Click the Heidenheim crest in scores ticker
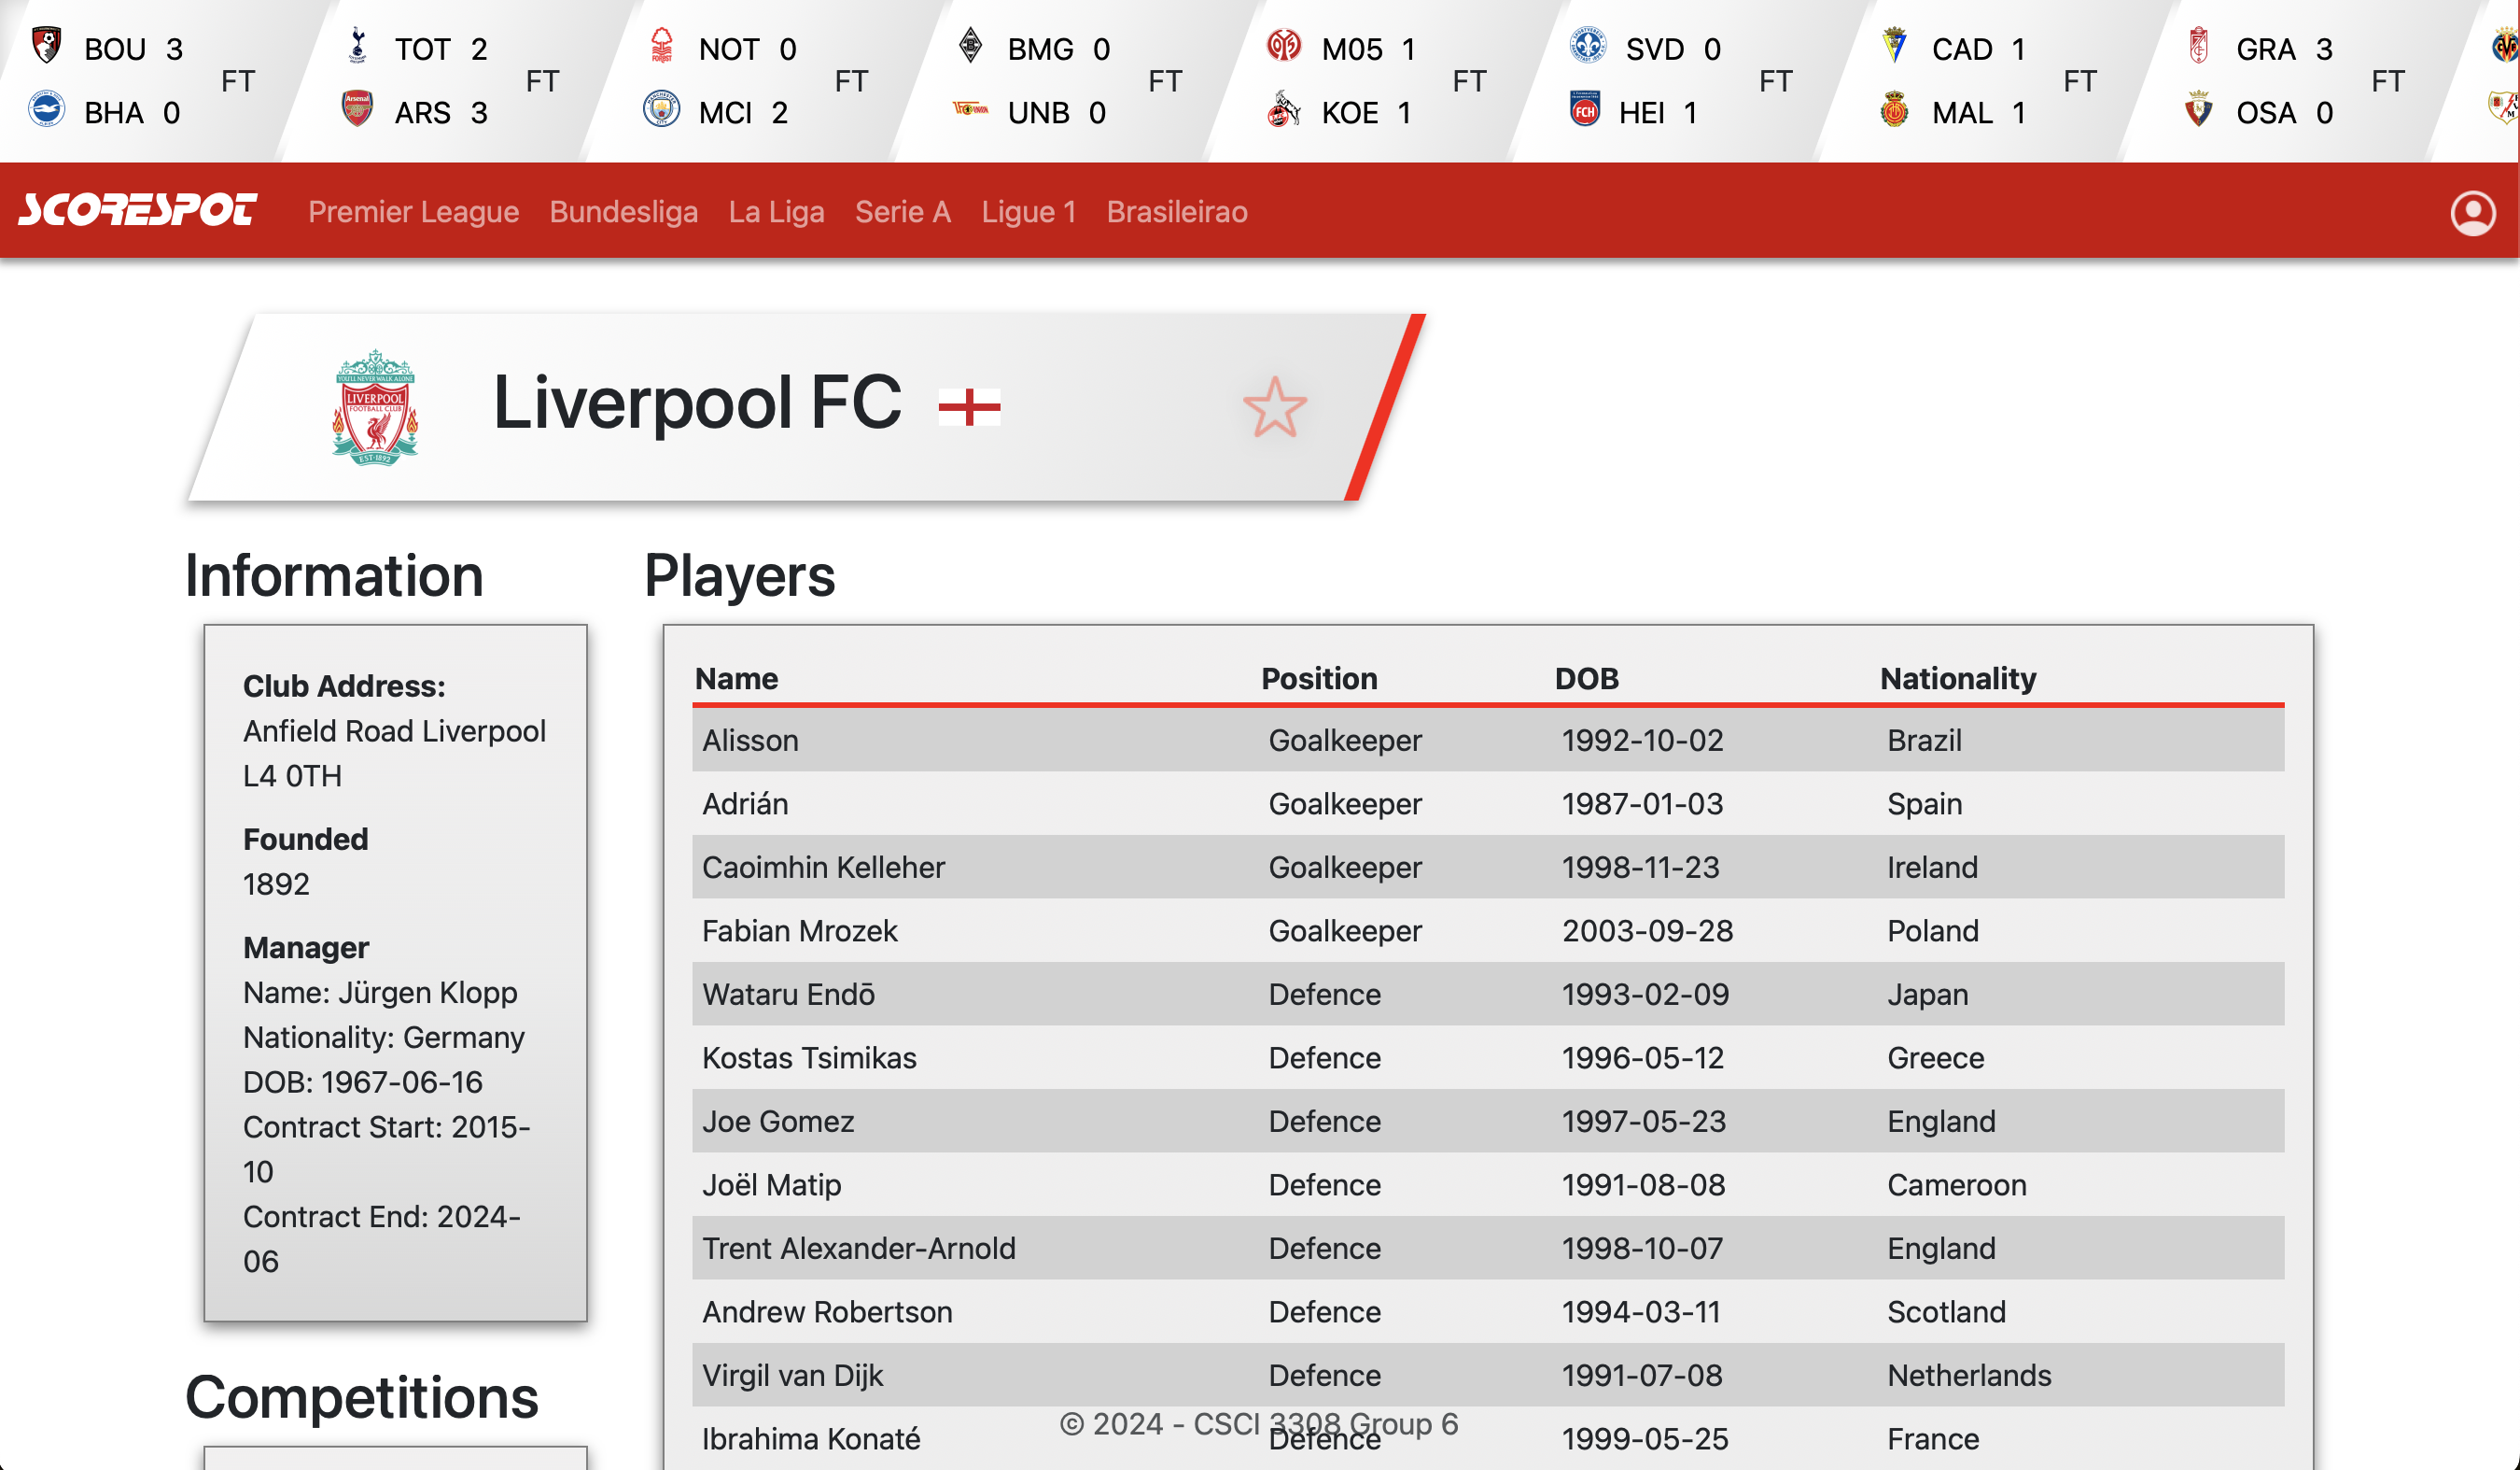This screenshot has height=1470, width=2520. (1585, 109)
